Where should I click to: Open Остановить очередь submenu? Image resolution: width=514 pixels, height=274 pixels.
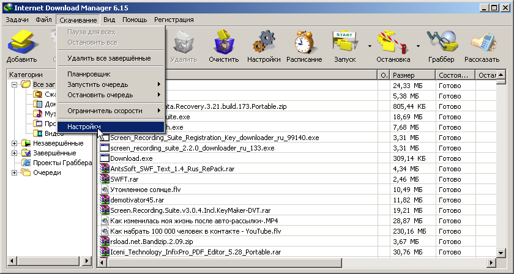111,95
